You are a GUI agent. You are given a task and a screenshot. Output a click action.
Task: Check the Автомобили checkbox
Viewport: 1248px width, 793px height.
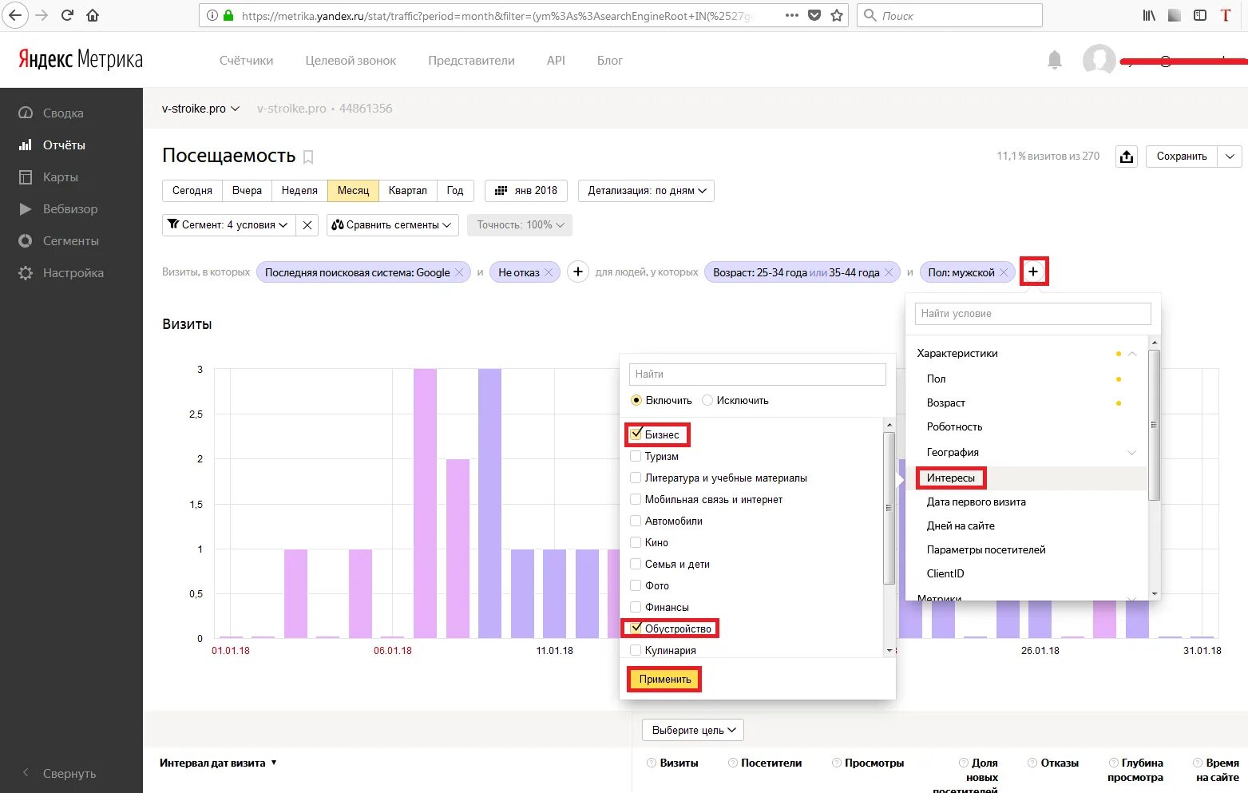click(636, 521)
